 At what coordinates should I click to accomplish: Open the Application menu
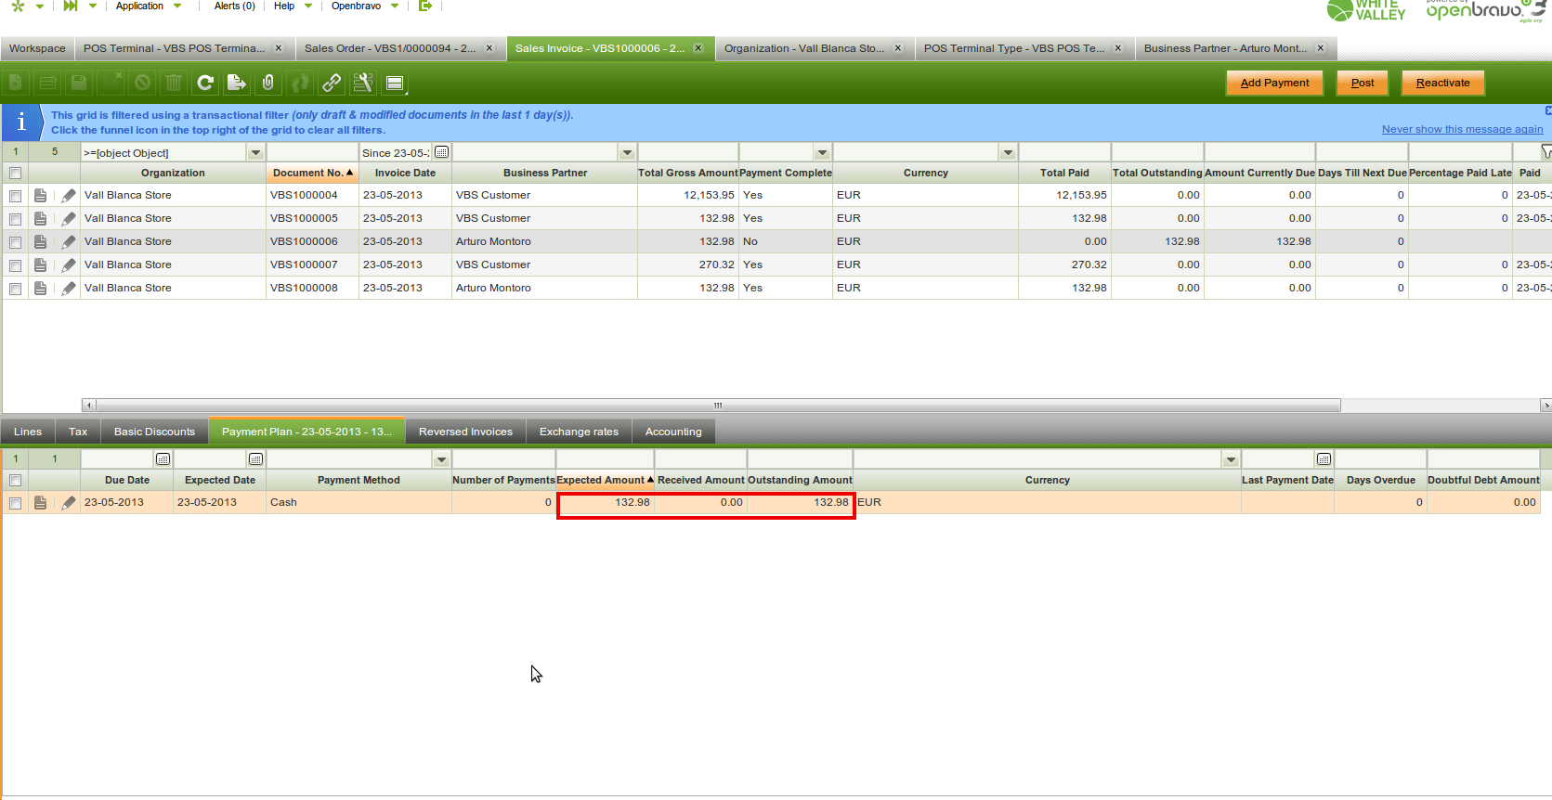coord(148,6)
